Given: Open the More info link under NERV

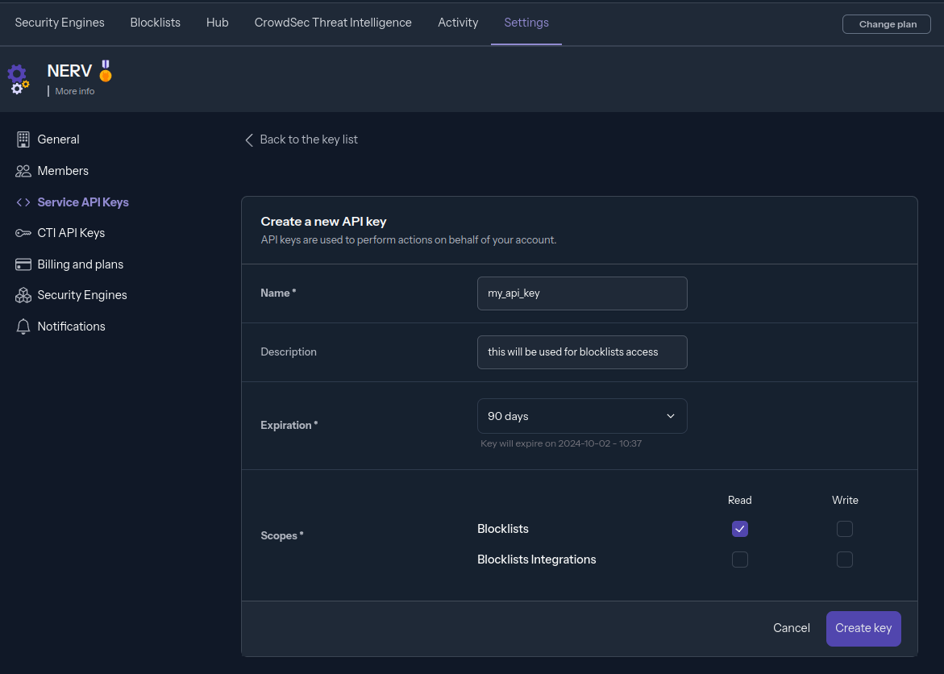Looking at the screenshot, I should pos(73,91).
